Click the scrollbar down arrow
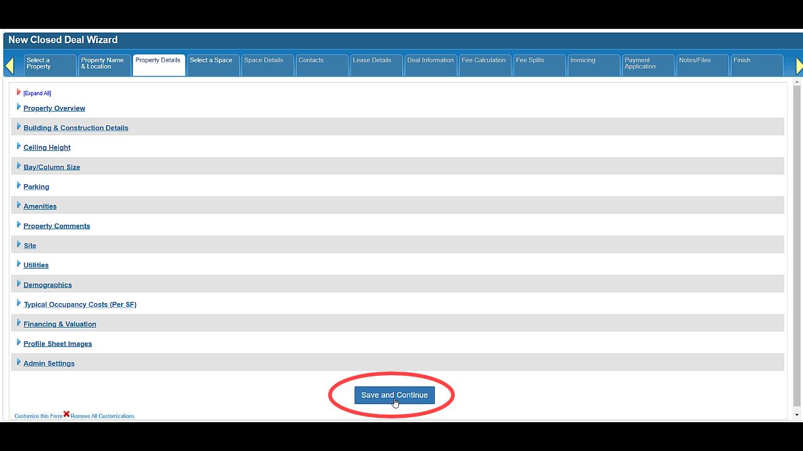Image resolution: width=803 pixels, height=451 pixels. pos(797,415)
